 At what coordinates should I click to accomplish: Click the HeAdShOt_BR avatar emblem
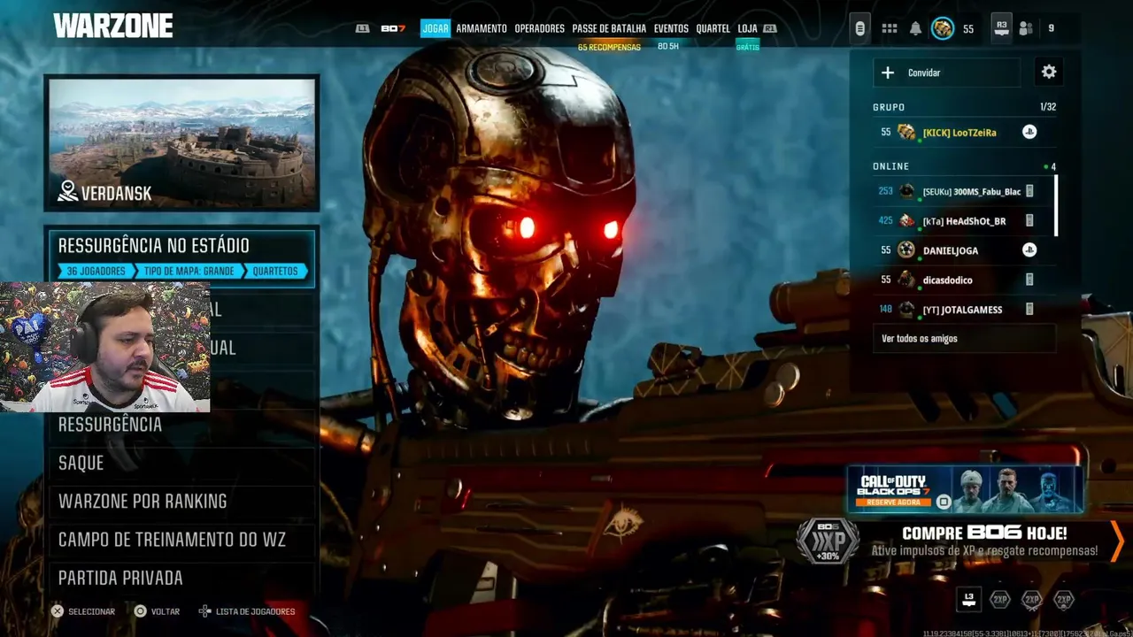[x=906, y=220]
